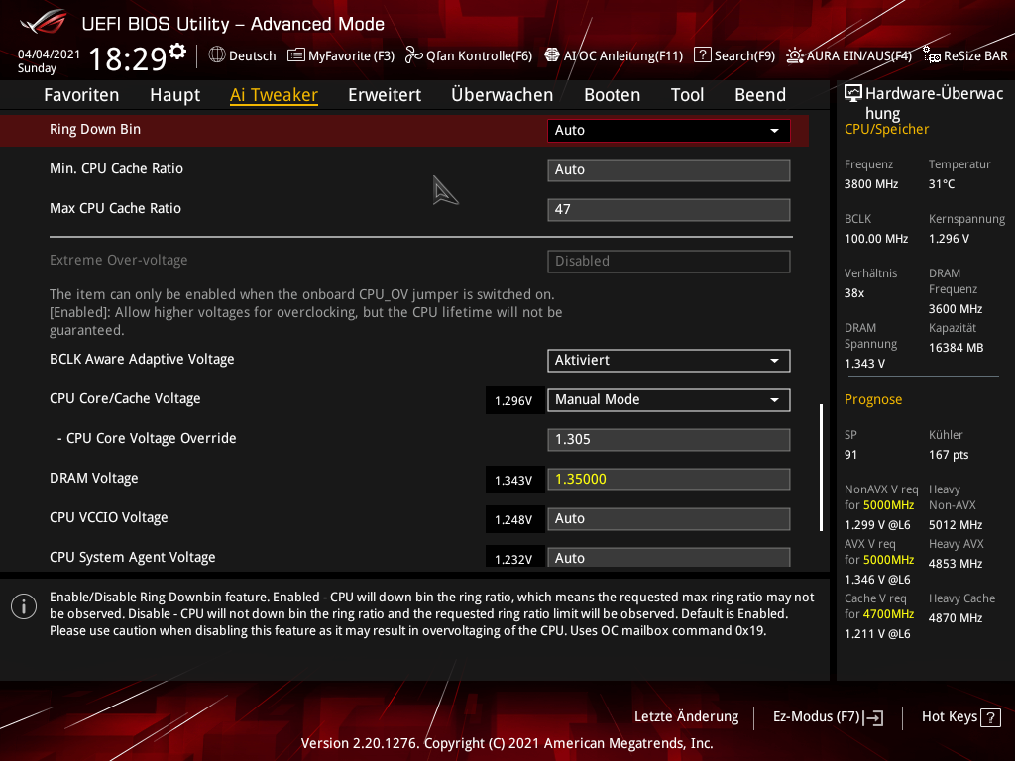
Task: Switch to Ez-Modus (F7)
Action: point(829,717)
